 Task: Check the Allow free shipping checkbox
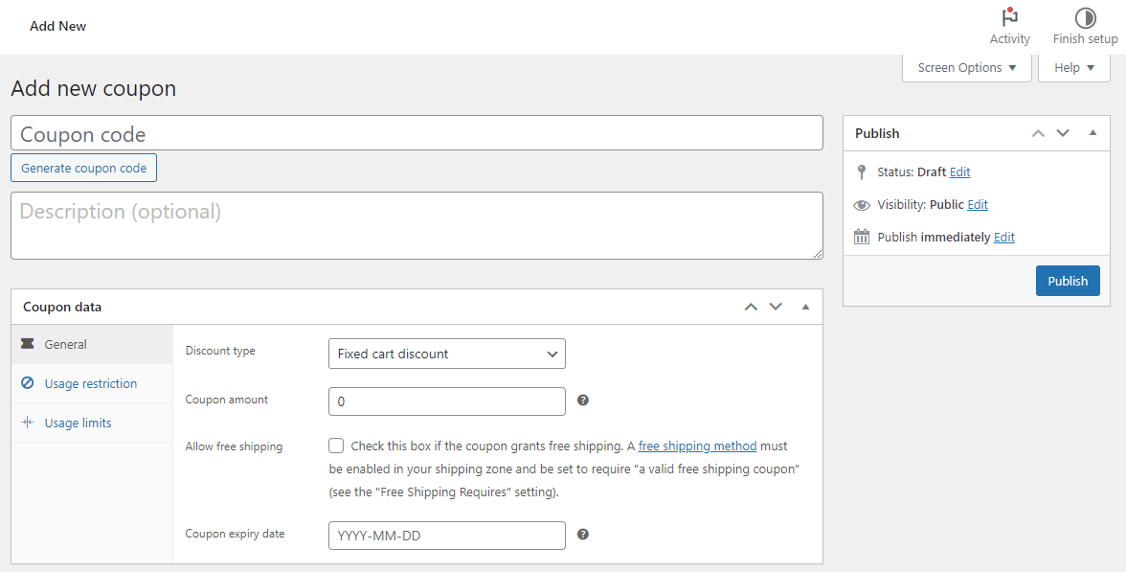pos(336,446)
